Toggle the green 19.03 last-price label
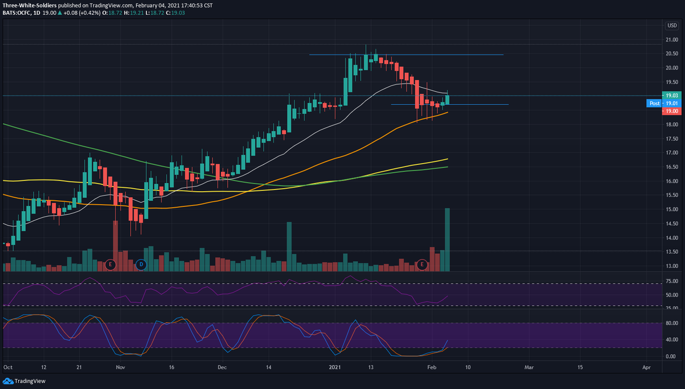This screenshot has width=685, height=389. (671, 95)
